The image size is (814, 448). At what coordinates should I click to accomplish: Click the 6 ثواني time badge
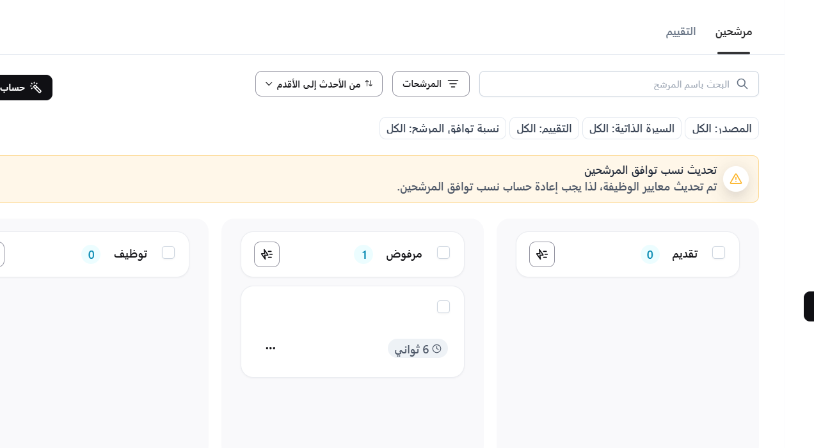418,349
